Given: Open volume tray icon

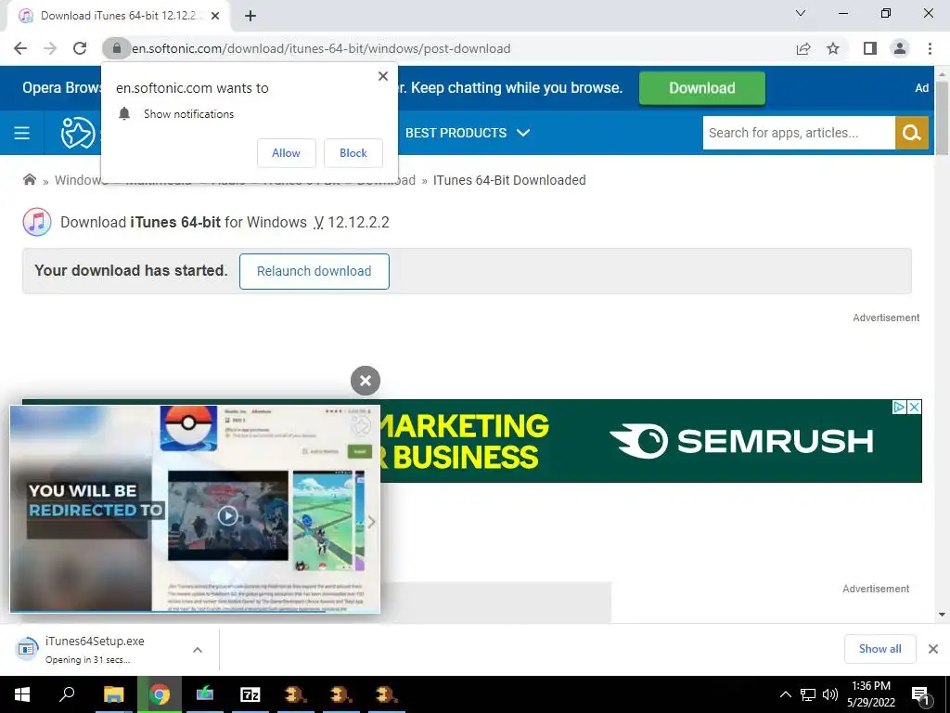Looking at the screenshot, I should [830, 694].
